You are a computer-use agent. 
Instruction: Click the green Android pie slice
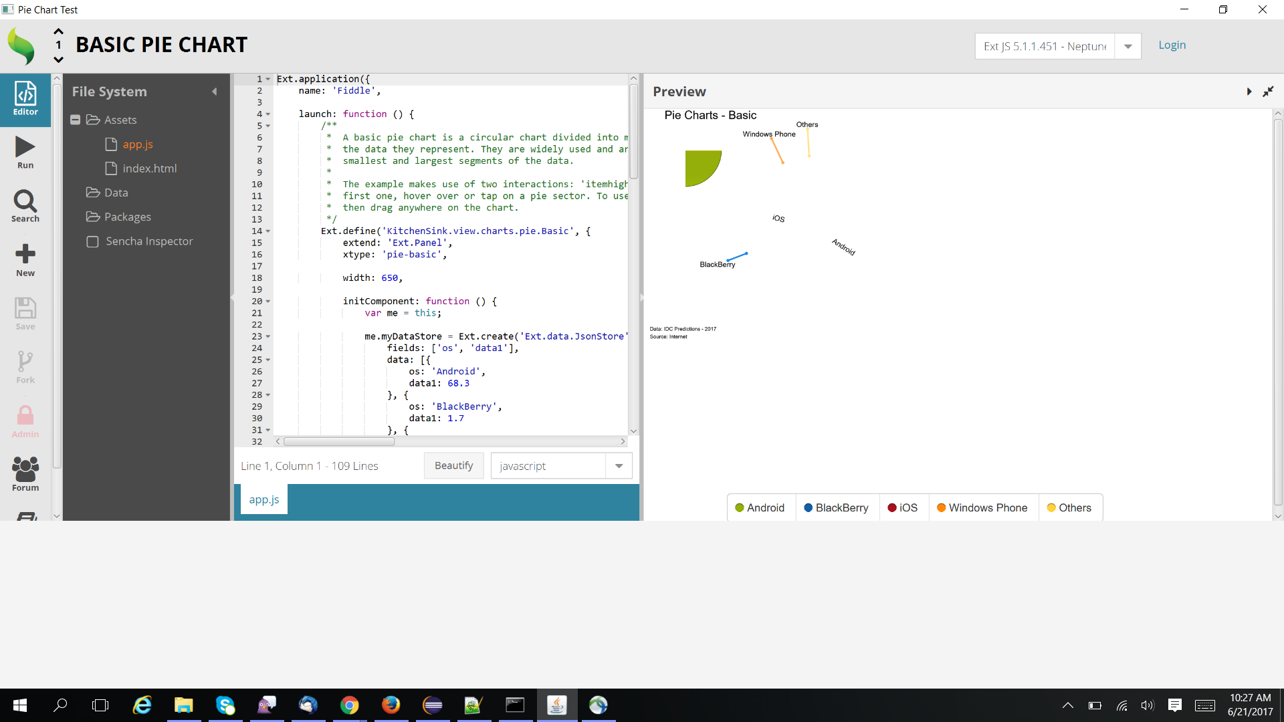(x=700, y=166)
